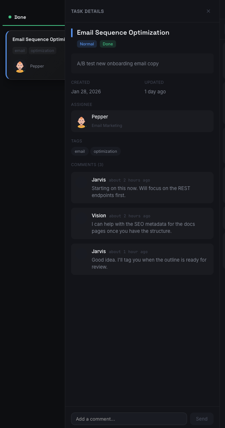Viewport: 225px width, 428px height.
Task: Open the priority dropdown labeled Normal
Action: tap(87, 44)
